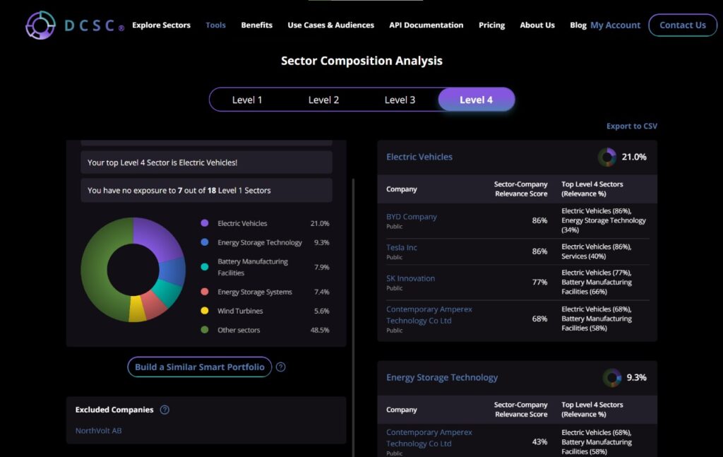Click the Contact Us button
This screenshot has height=457, width=723.
click(x=682, y=25)
